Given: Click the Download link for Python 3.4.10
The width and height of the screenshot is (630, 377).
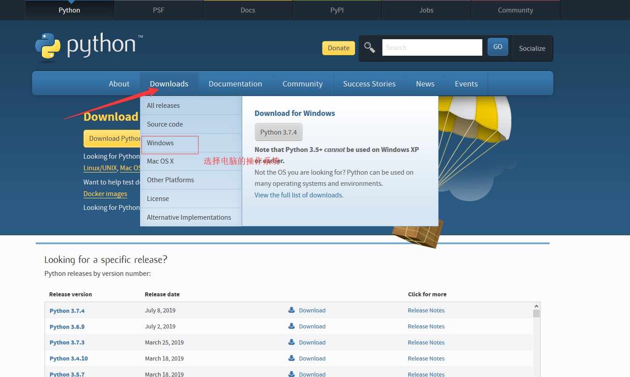Looking at the screenshot, I should (x=312, y=359).
